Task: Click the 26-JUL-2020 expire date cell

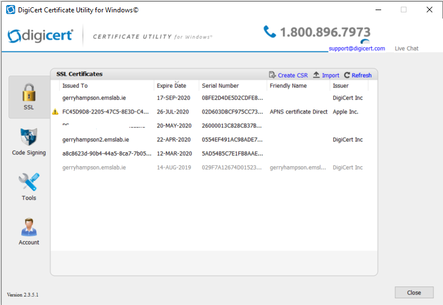Action: 173,112
